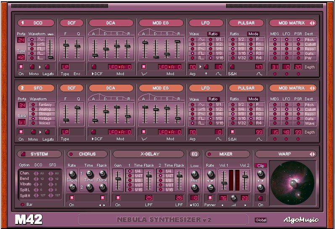The height and width of the screenshot is (229, 335).
Task: Open the Mod Matrix page arrows in section 1
Action: click(x=312, y=23)
